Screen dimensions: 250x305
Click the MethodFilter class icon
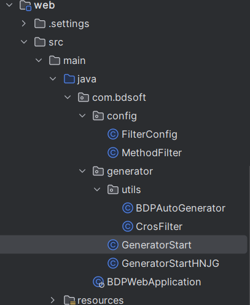113,152
